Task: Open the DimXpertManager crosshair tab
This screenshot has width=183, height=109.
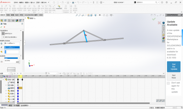Action: tap(13, 21)
